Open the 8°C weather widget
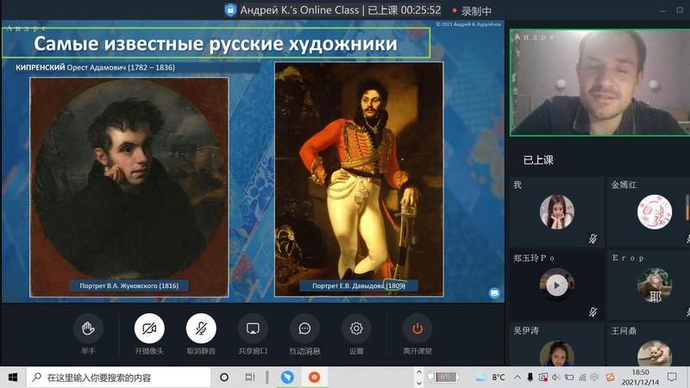 pyautogui.click(x=490, y=378)
